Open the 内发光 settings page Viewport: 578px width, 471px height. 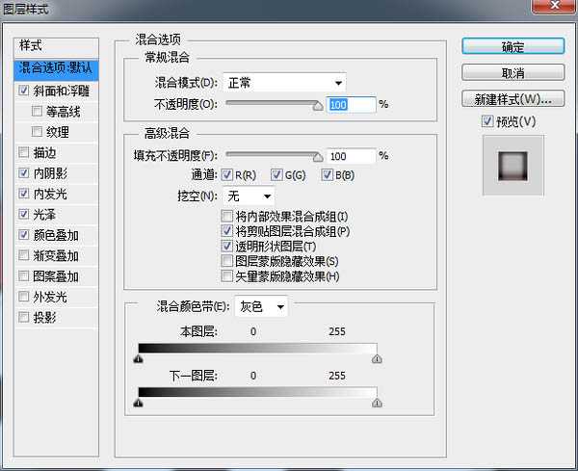point(50,194)
